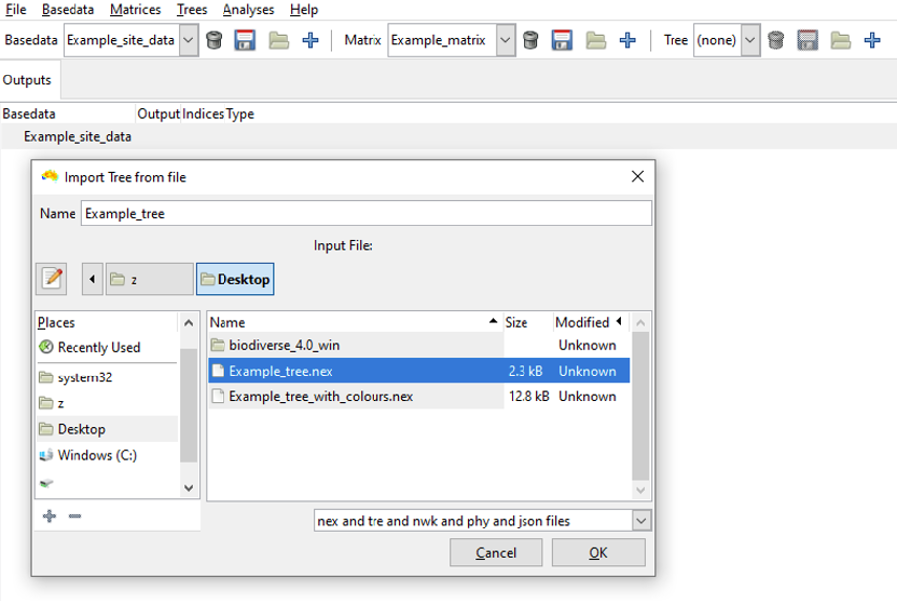Open the Tree selection dropdown

tap(750, 40)
